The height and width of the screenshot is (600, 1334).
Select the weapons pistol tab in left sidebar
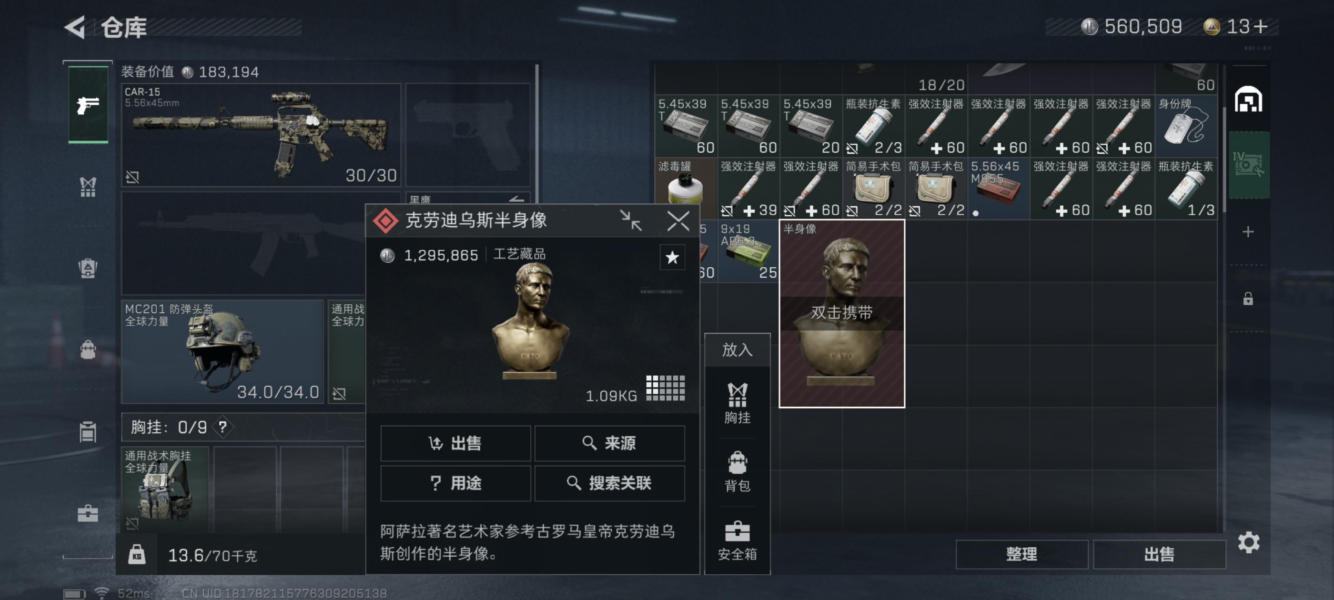point(88,105)
